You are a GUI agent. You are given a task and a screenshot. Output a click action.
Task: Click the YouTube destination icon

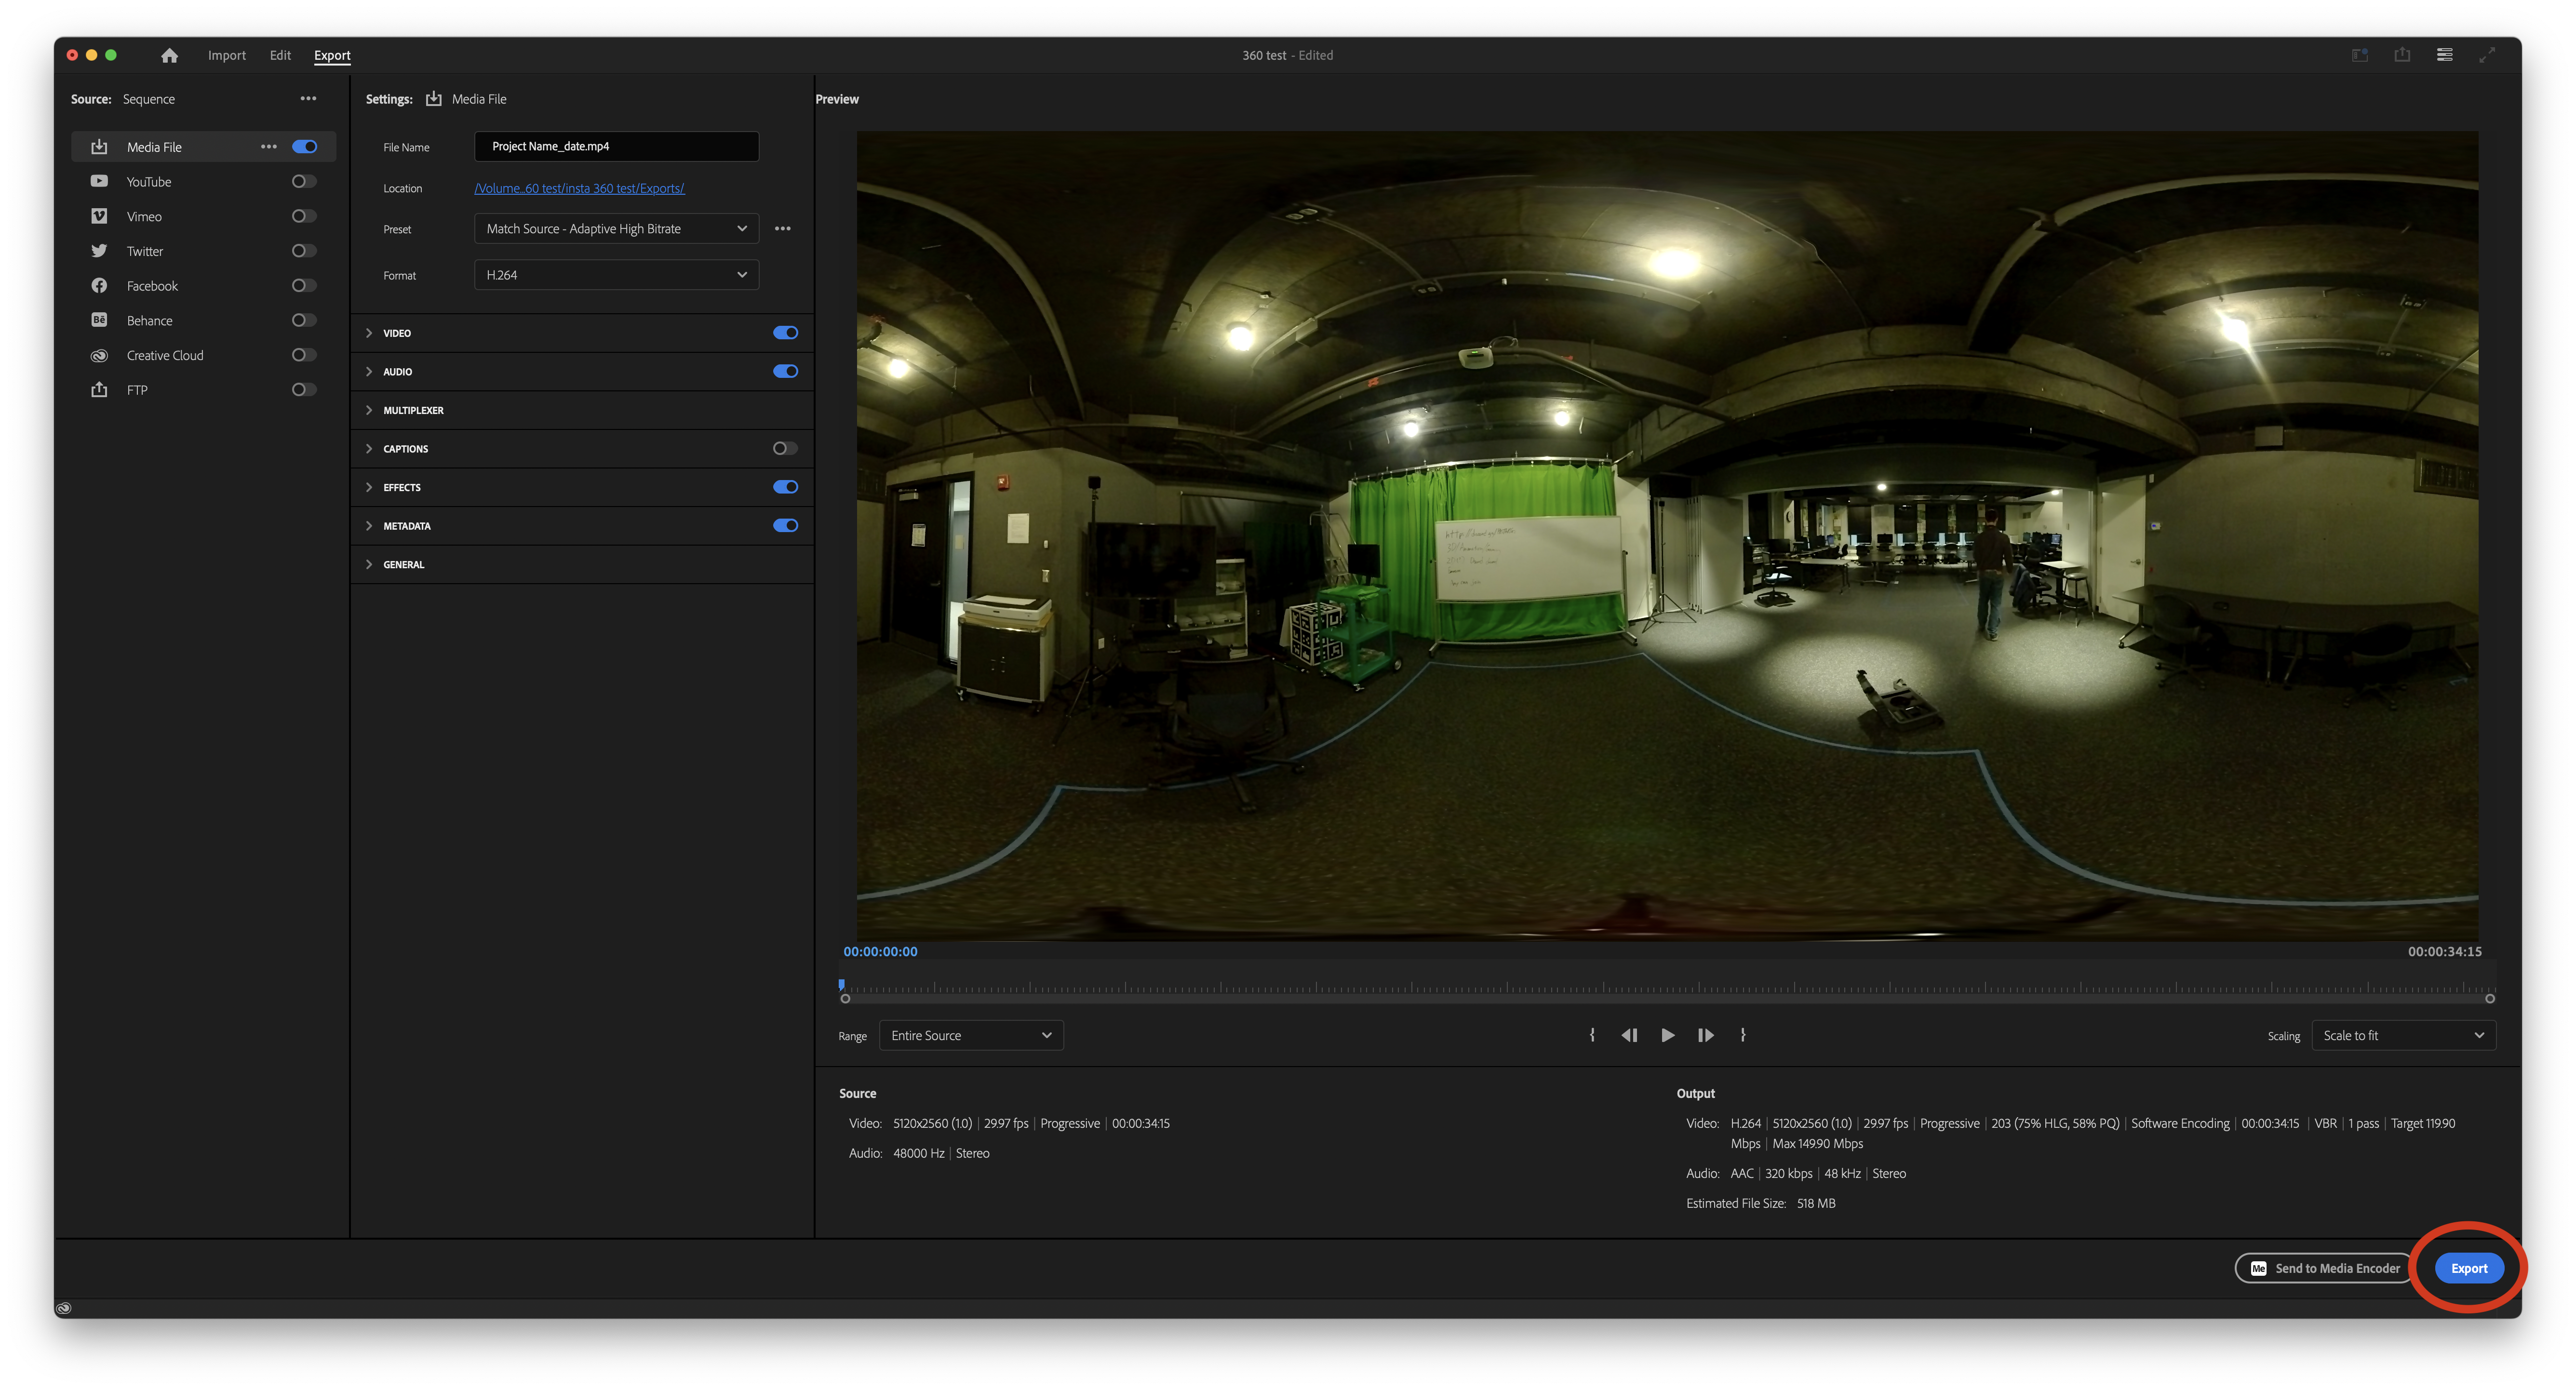coord(99,181)
